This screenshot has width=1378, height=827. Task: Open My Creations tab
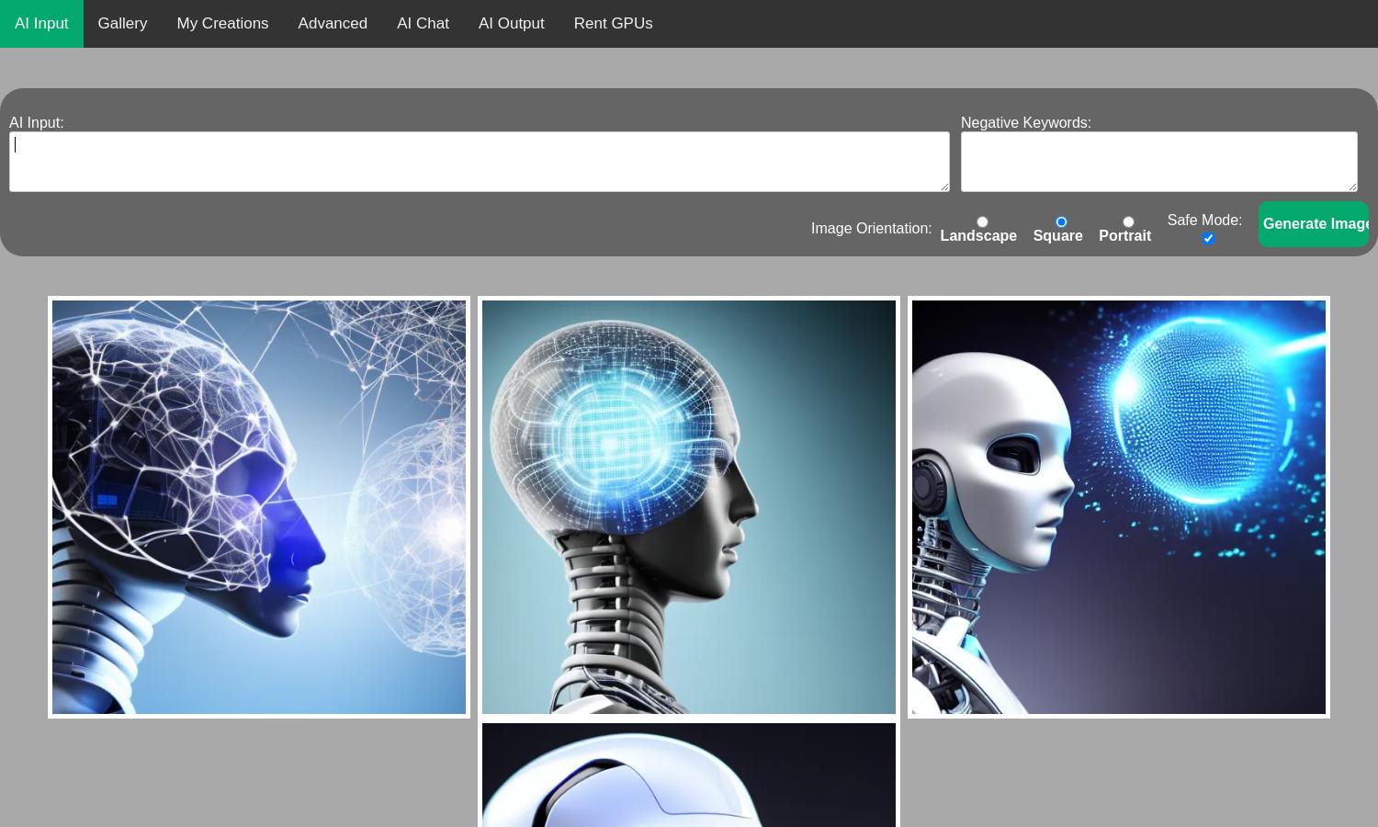click(x=222, y=24)
